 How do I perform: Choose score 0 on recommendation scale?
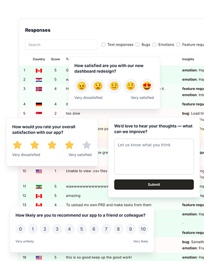21,229
